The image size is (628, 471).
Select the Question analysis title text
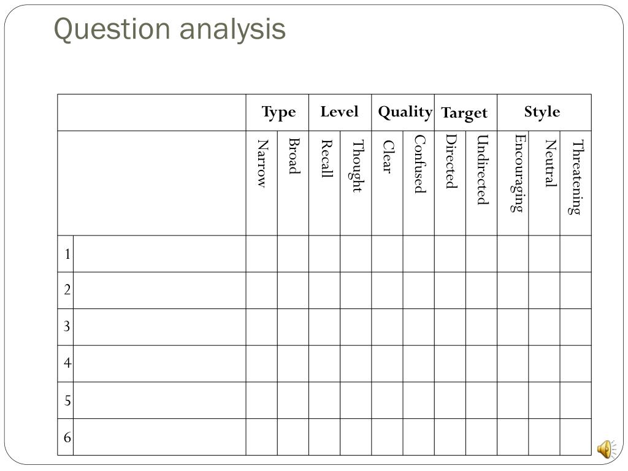coord(170,30)
